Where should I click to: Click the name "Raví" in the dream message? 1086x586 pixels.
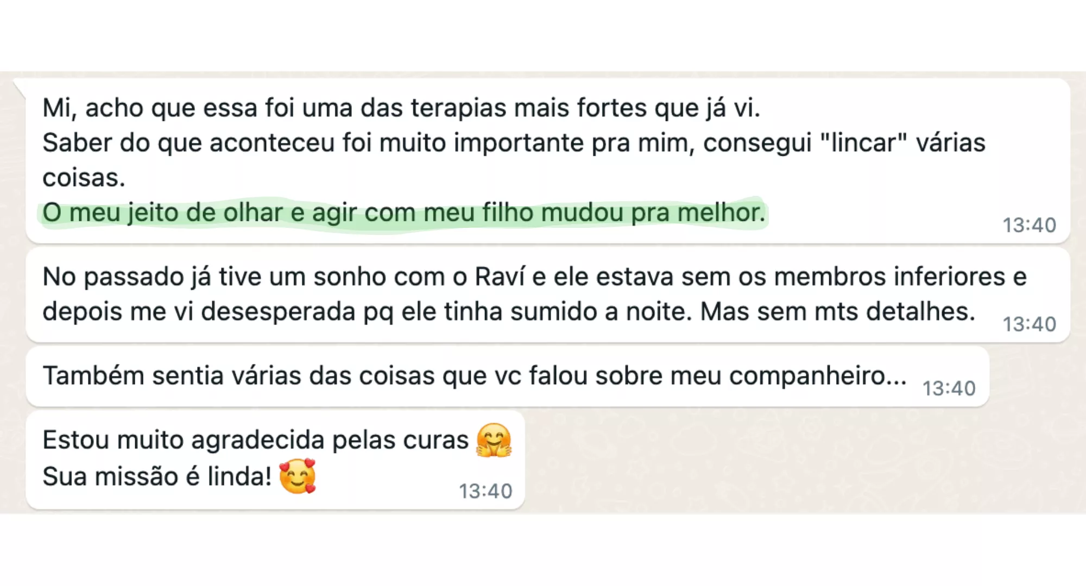tap(500, 277)
